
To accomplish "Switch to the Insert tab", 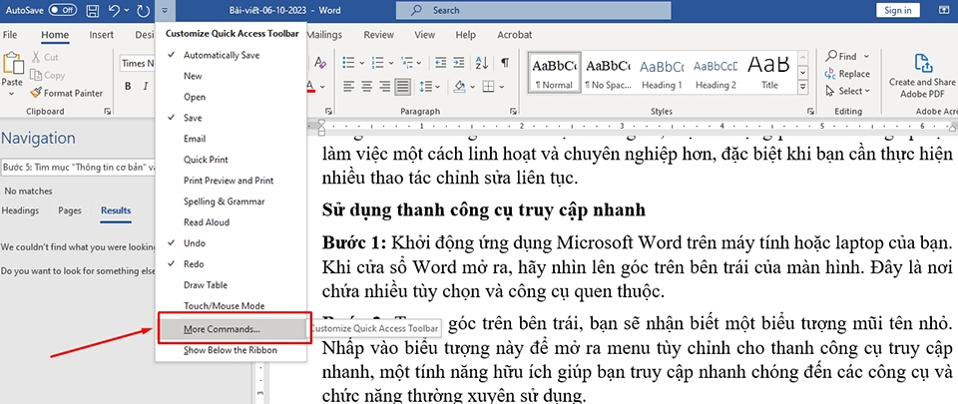I will click(x=102, y=35).
